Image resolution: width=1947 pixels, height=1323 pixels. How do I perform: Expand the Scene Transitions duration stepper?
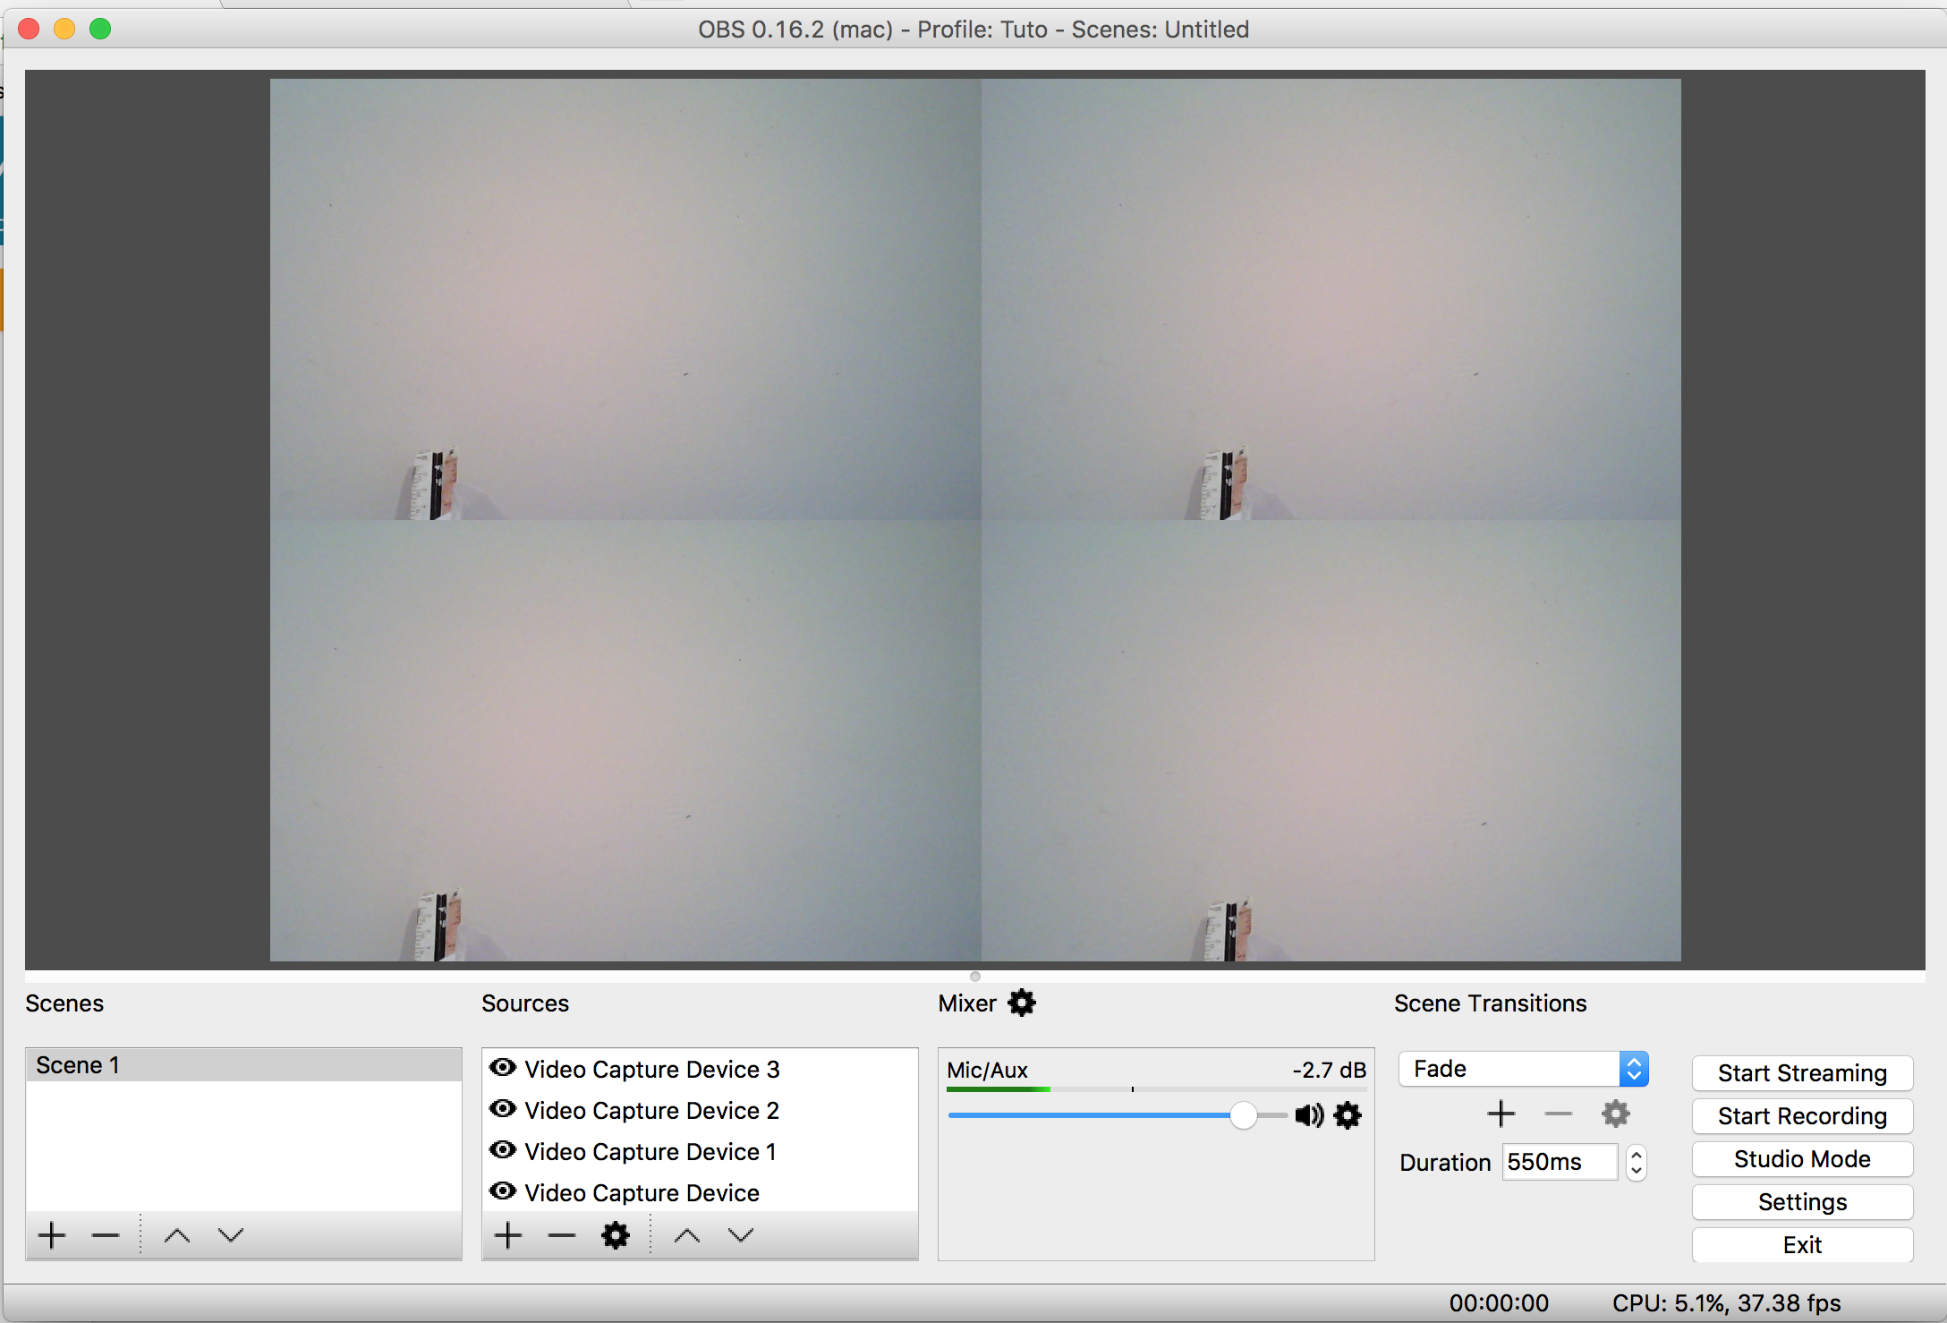coord(1640,1159)
